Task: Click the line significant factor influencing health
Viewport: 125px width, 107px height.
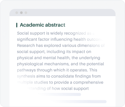Action: point(60,39)
